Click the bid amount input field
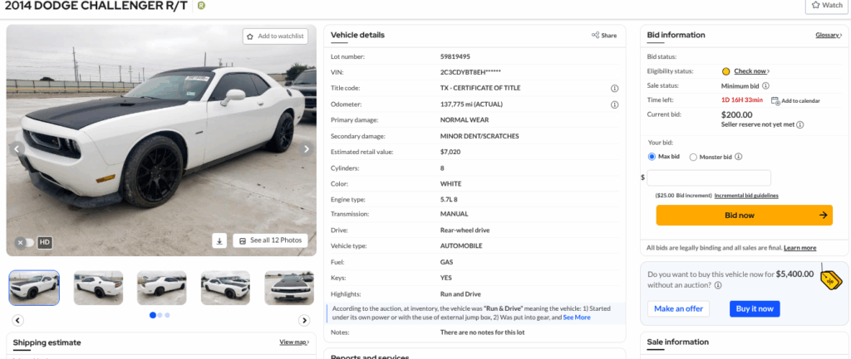This screenshot has height=359, width=851. 709,177
